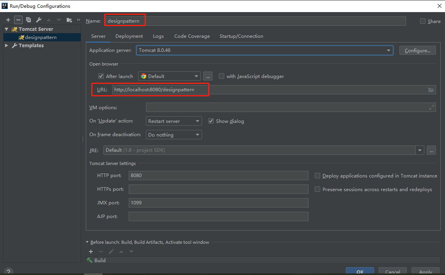445x275 pixels.
Task: Open JRE browse ellipsis button
Action: pyautogui.click(x=431, y=150)
